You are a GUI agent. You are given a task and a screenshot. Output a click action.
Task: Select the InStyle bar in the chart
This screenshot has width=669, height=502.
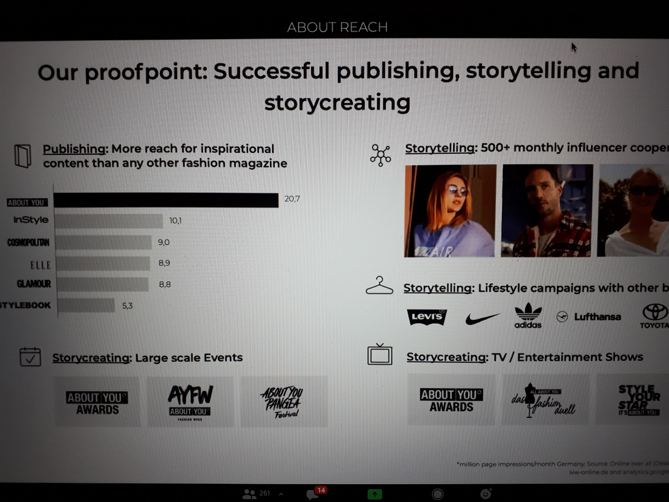coord(109,221)
